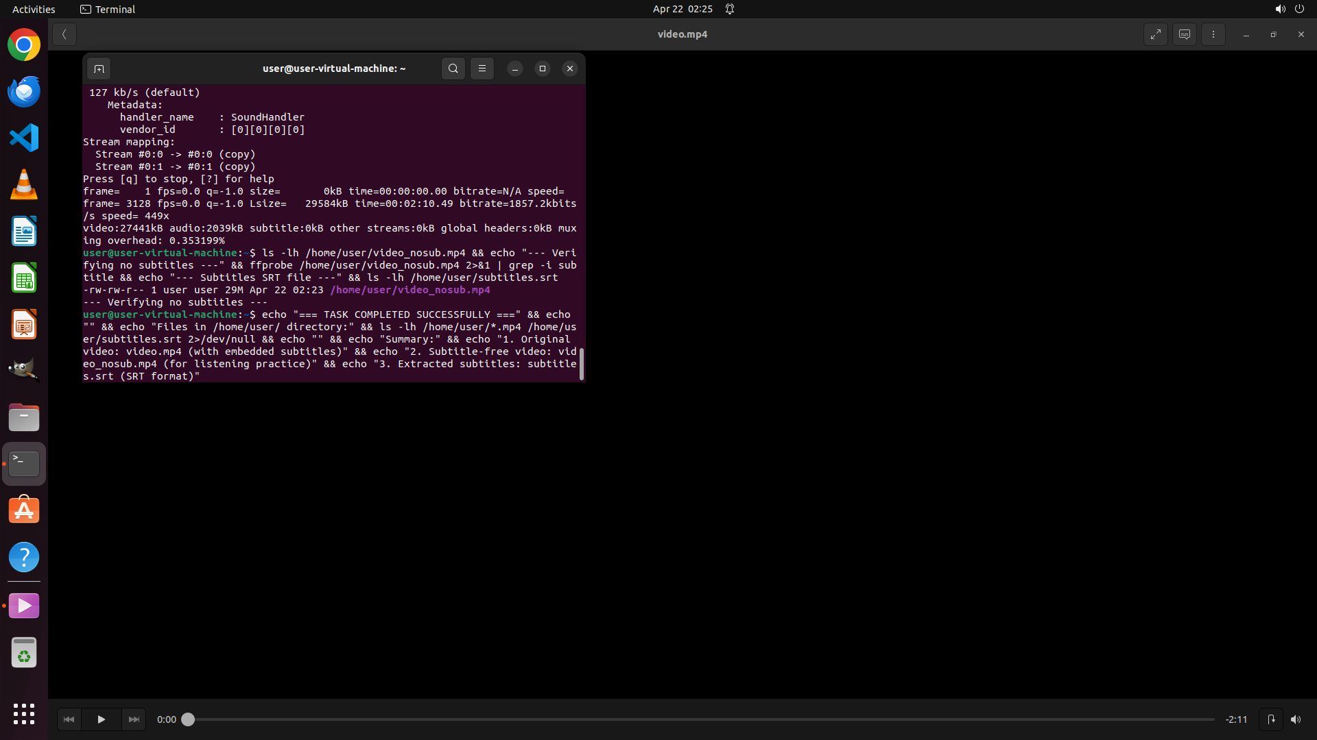This screenshot has height=740, width=1317.
Task: Open the date and time calendar
Action: (682, 9)
